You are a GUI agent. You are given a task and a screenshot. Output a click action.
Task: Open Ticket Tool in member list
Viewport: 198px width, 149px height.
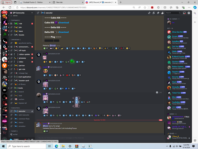coord(179,93)
